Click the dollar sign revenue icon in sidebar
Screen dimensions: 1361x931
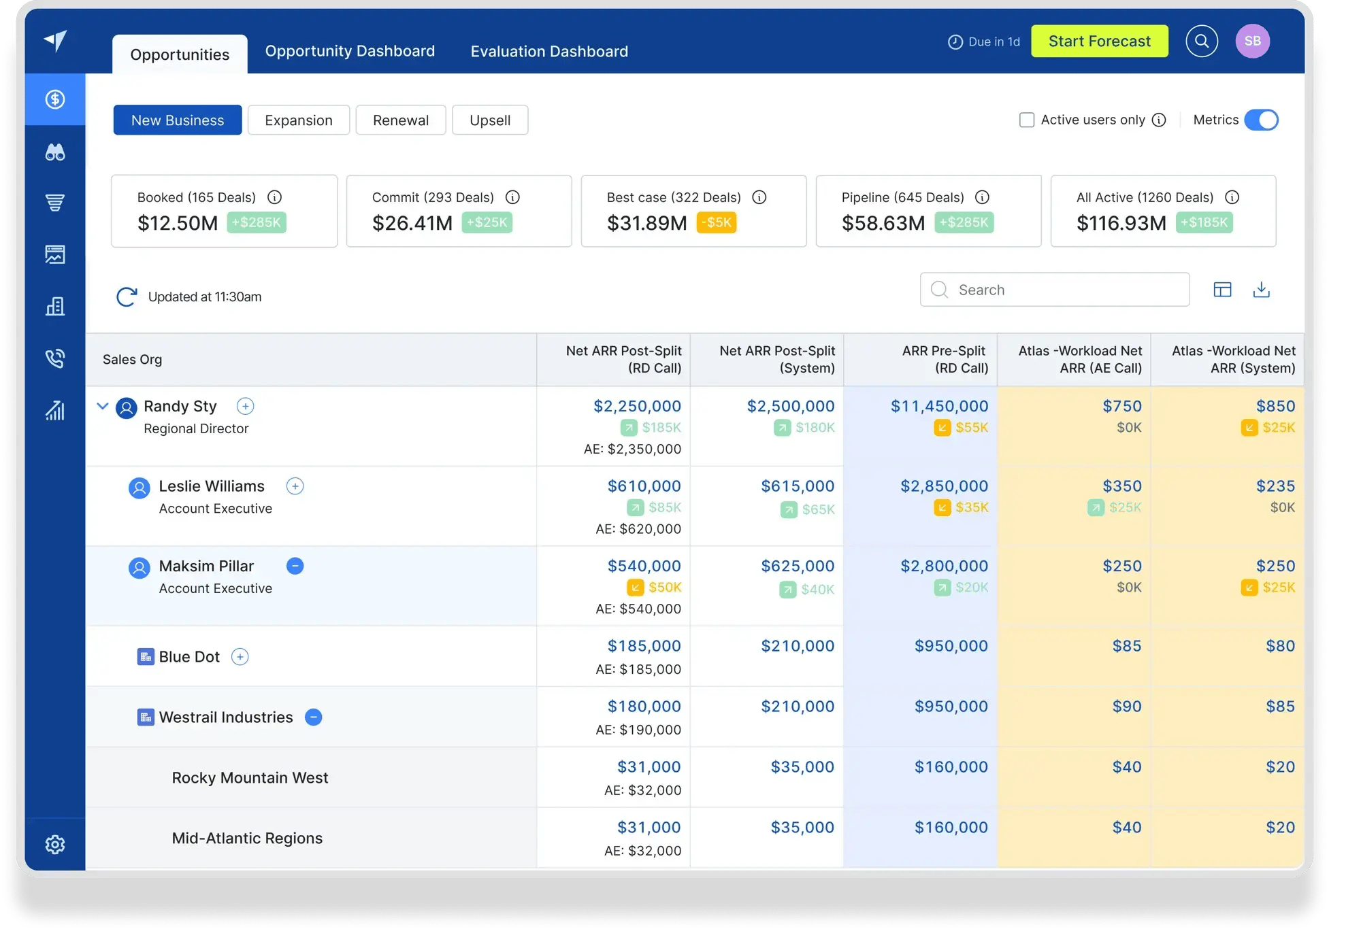pos(56,98)
